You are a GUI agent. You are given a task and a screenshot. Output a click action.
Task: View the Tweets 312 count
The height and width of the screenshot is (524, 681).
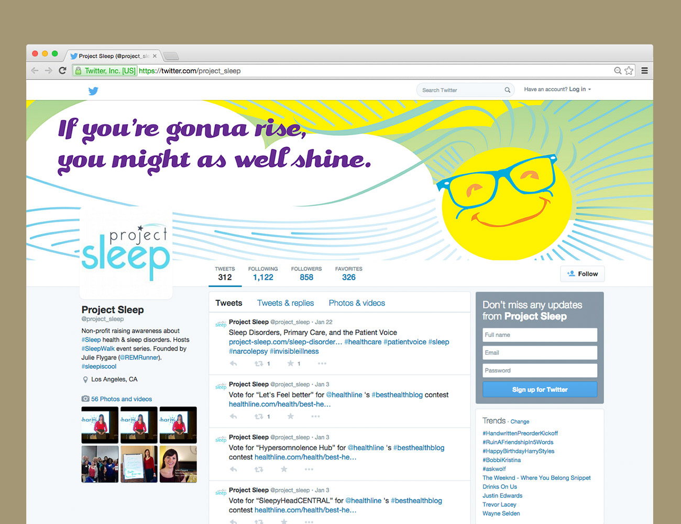(x=225, y=274)
